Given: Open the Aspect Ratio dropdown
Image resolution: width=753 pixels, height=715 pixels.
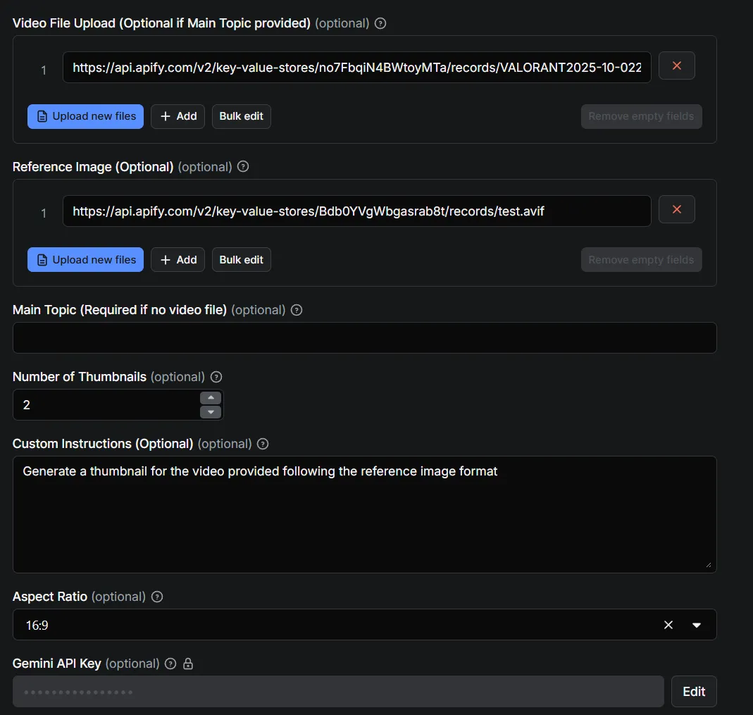Looking at the screenshot, I should tap(696, 625).
